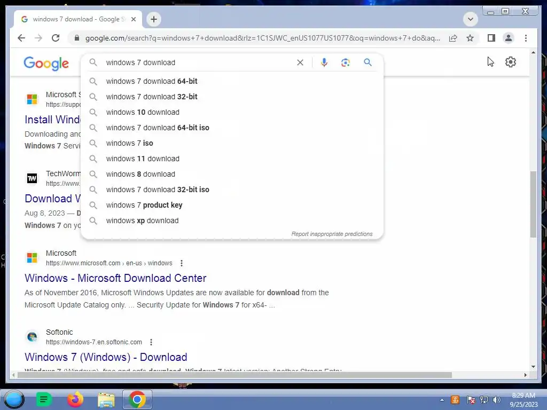Click the page scroll down arrow
Image resolution: width=547 pixels, height=410 pixels.
point(533,366)
